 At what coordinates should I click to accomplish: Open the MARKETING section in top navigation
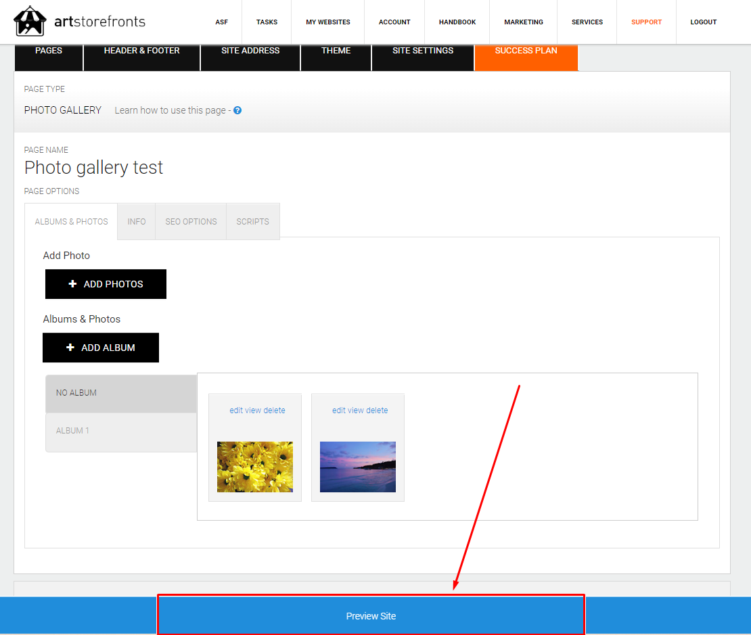[523, 22]
